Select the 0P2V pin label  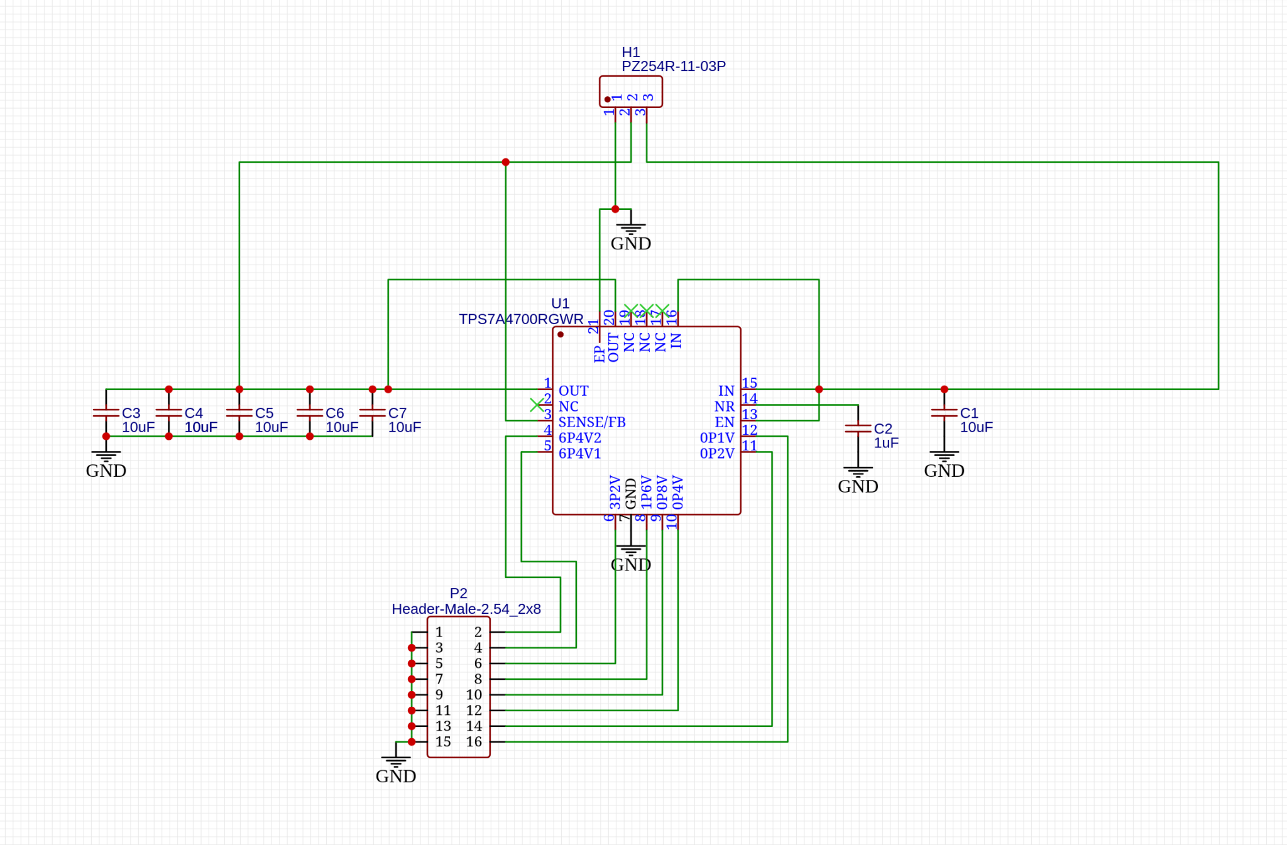pos(717,454)
